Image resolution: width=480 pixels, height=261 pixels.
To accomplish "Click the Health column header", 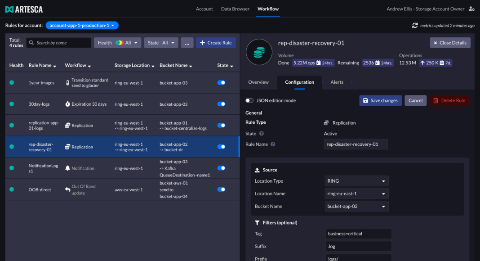I will coord(16,66).
